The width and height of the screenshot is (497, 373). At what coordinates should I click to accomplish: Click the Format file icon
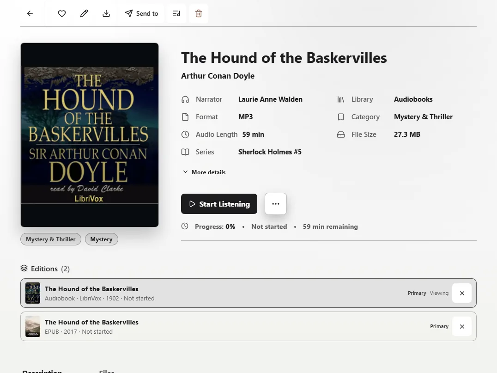click(x=185, y=117)
